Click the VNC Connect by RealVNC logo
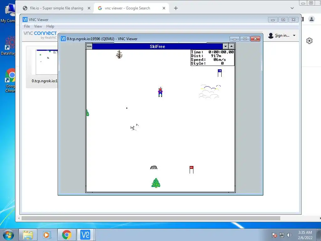The width and height of the screenshot is (321, 241). click(x=40, y=35)
